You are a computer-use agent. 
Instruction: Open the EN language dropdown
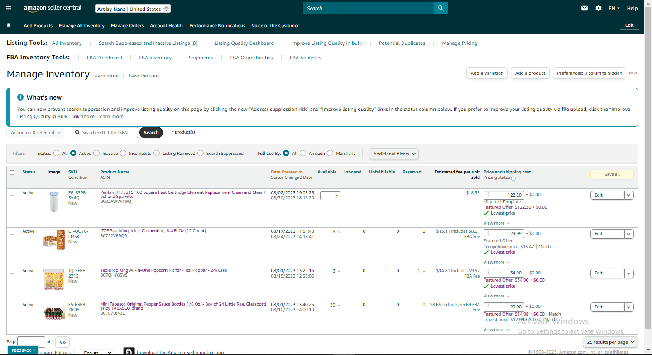click(x=614, y=8)
